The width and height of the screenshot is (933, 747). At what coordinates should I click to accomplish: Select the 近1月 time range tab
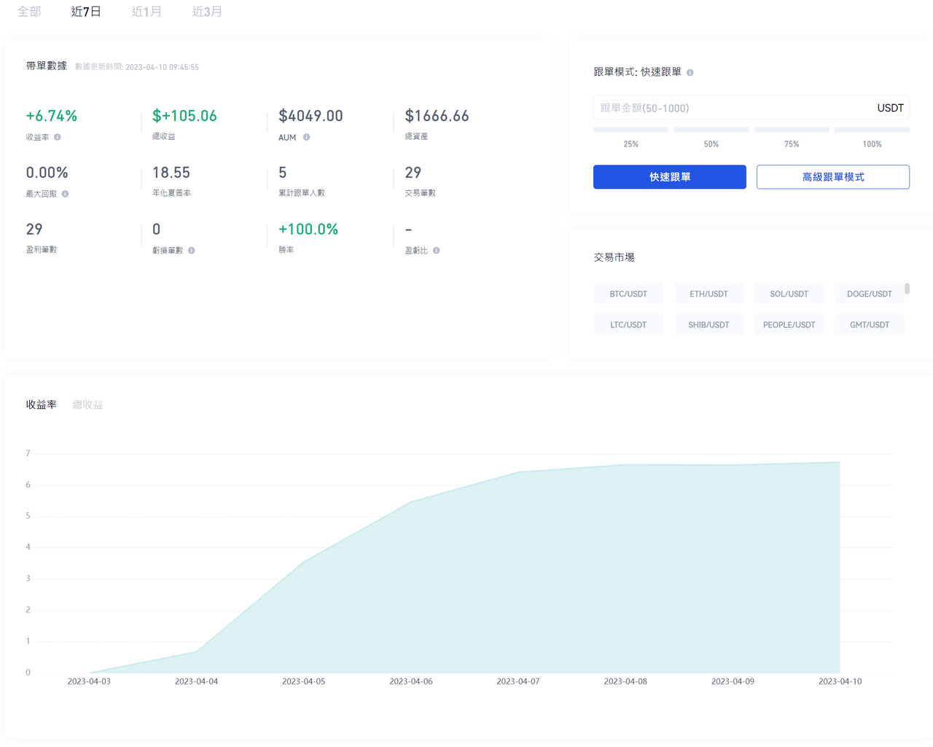[x=147, y=12]
